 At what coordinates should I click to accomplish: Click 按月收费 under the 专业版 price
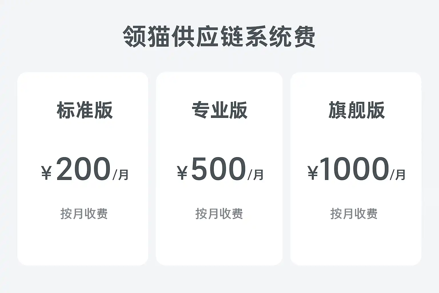click(219, 214)
